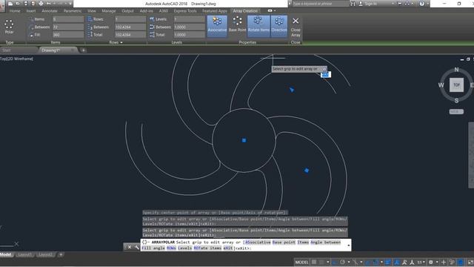Open the Featured Apps tab
The width and height of the screenshot is (474, 267).
[x=215, y=11]
